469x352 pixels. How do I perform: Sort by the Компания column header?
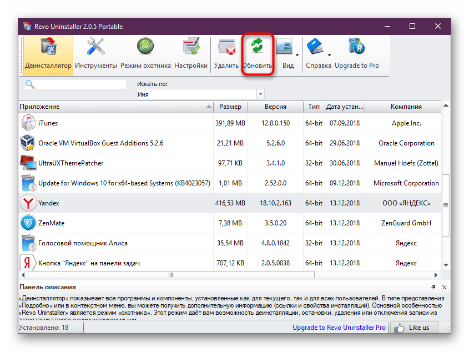point(404,107)
